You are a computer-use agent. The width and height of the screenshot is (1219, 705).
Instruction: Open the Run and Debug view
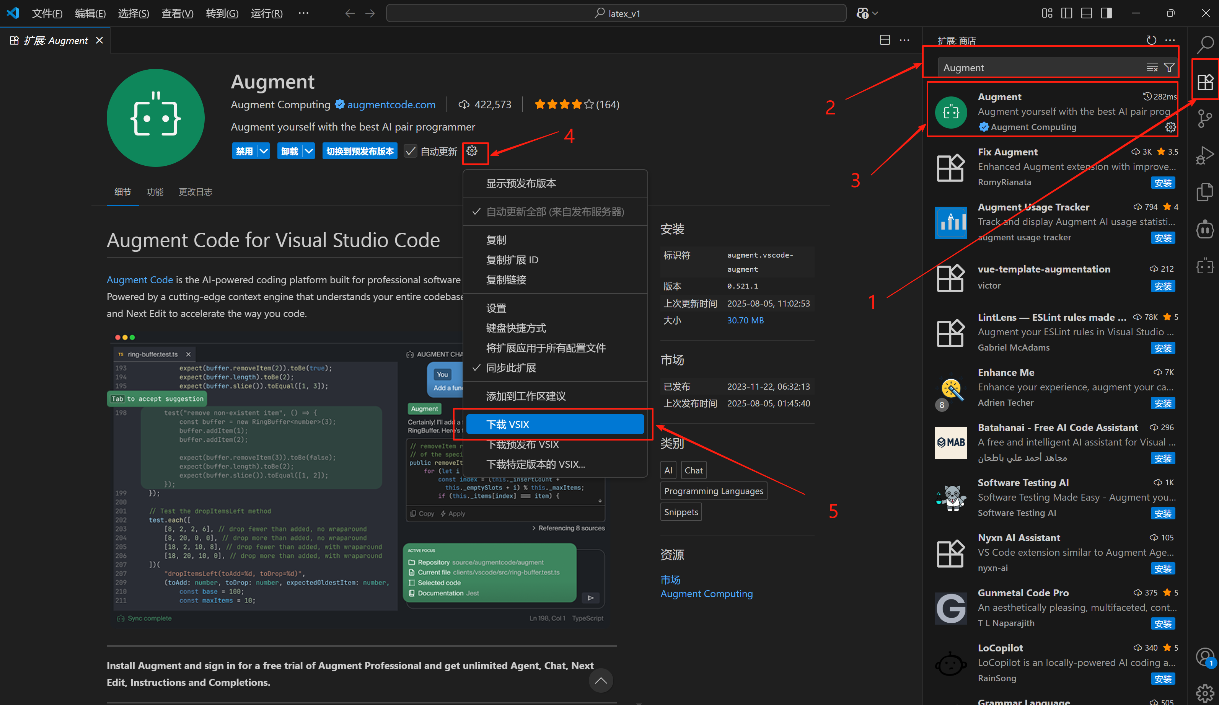point(1206,155)
